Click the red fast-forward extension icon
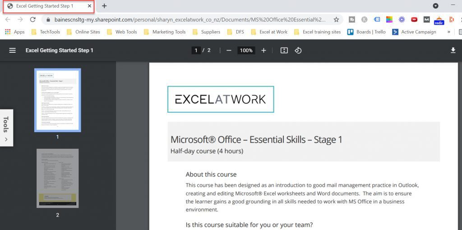The height and width of the screenshot is (230, 462). point(414,19)
